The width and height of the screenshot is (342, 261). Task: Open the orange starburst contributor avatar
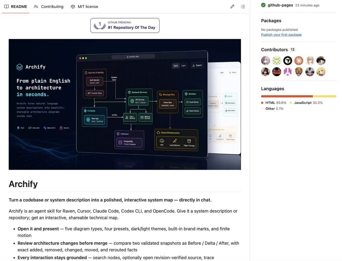[299, 60]
